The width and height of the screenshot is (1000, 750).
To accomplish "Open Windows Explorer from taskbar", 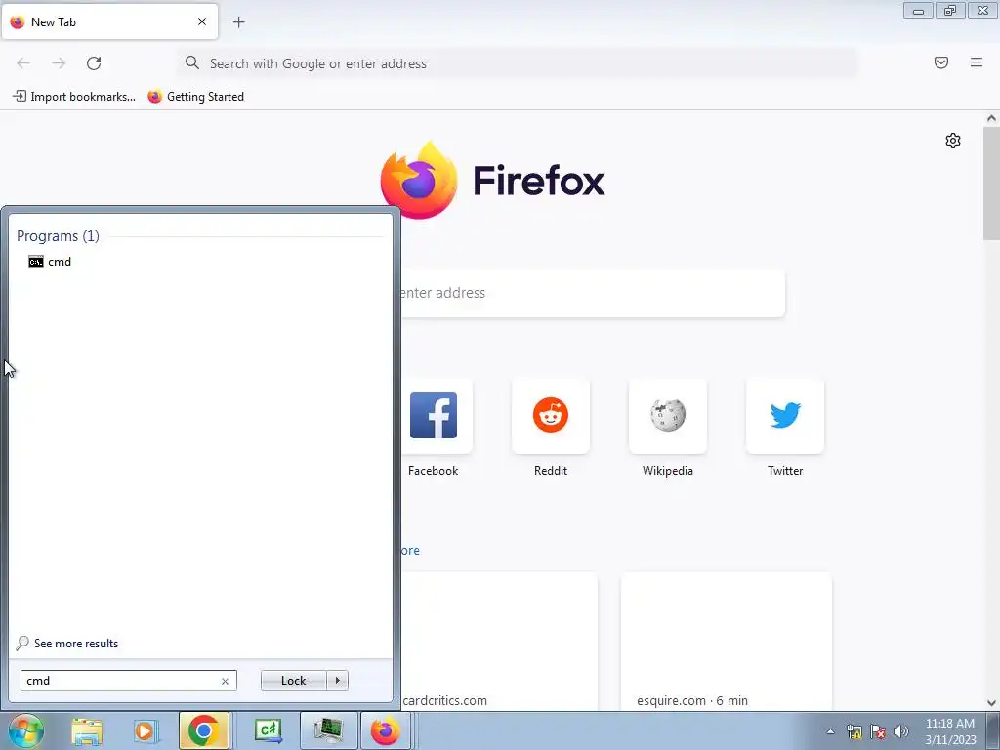I will click(x=87, y=730).
